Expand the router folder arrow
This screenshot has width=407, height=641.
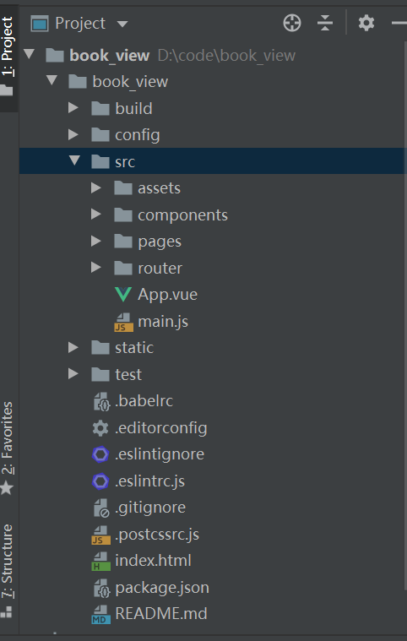(x=96, y=268)
